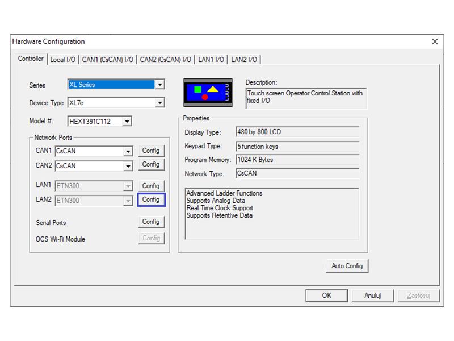Select 'Supports Analog Data' feature text
The image size is (454, 341).
(x=216, y=201)
